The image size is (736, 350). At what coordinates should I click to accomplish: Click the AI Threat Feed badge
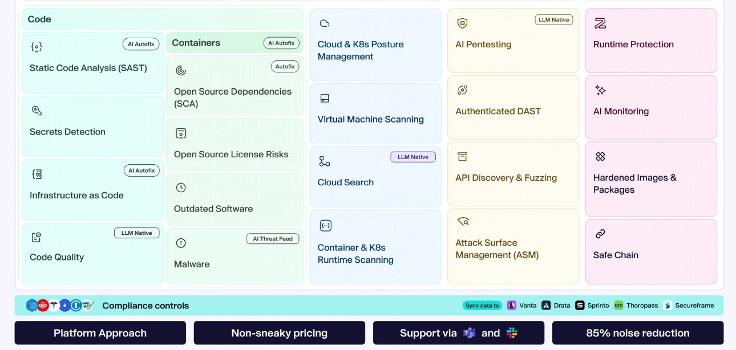pos(273,239)
